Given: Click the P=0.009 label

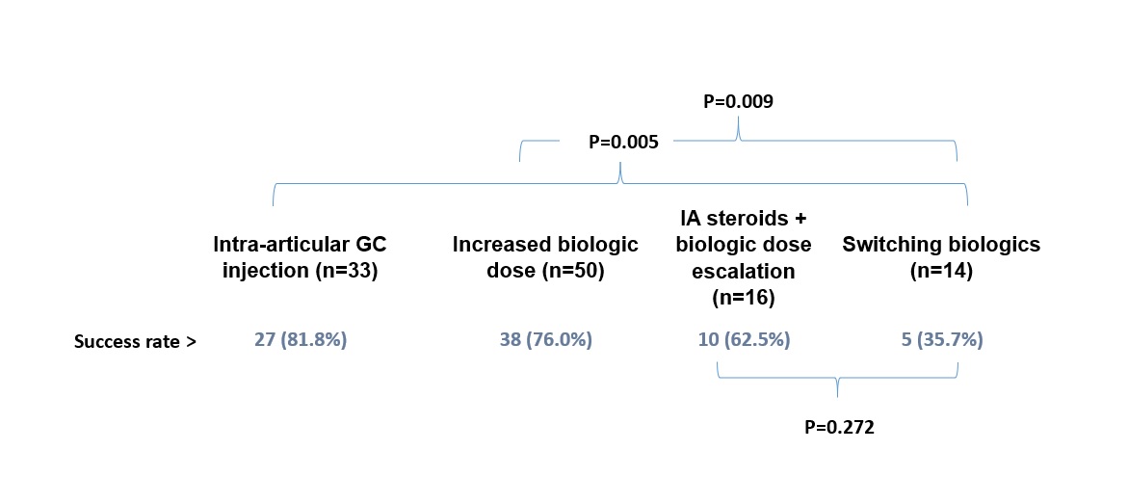Looking at the screenshot, I should (738, 100).
